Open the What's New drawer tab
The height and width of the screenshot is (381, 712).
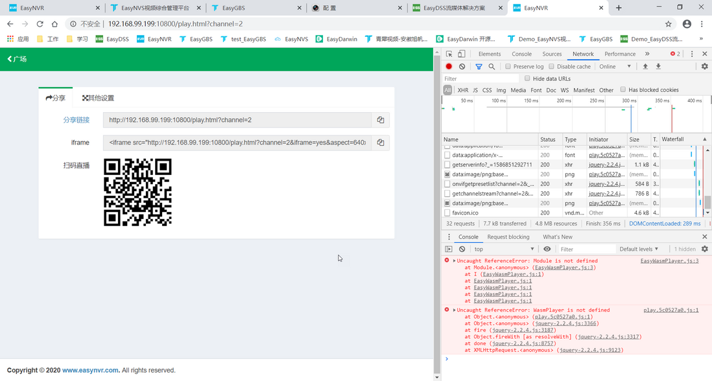[x=558, y=237]
